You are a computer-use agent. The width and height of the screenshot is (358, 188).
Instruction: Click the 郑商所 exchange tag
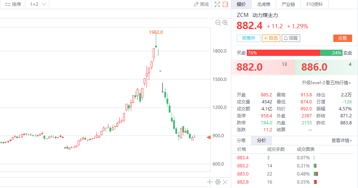click(x=249, y=38)
